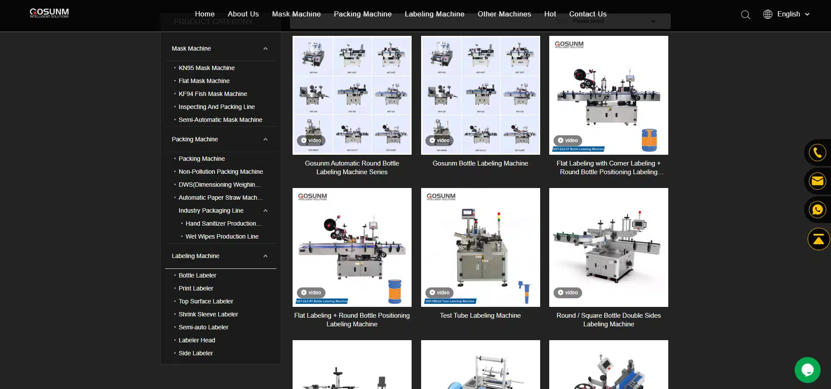Click the floating WhatsApp icon
Viewport: 831px width, 389px height.
tap(817, 210)
